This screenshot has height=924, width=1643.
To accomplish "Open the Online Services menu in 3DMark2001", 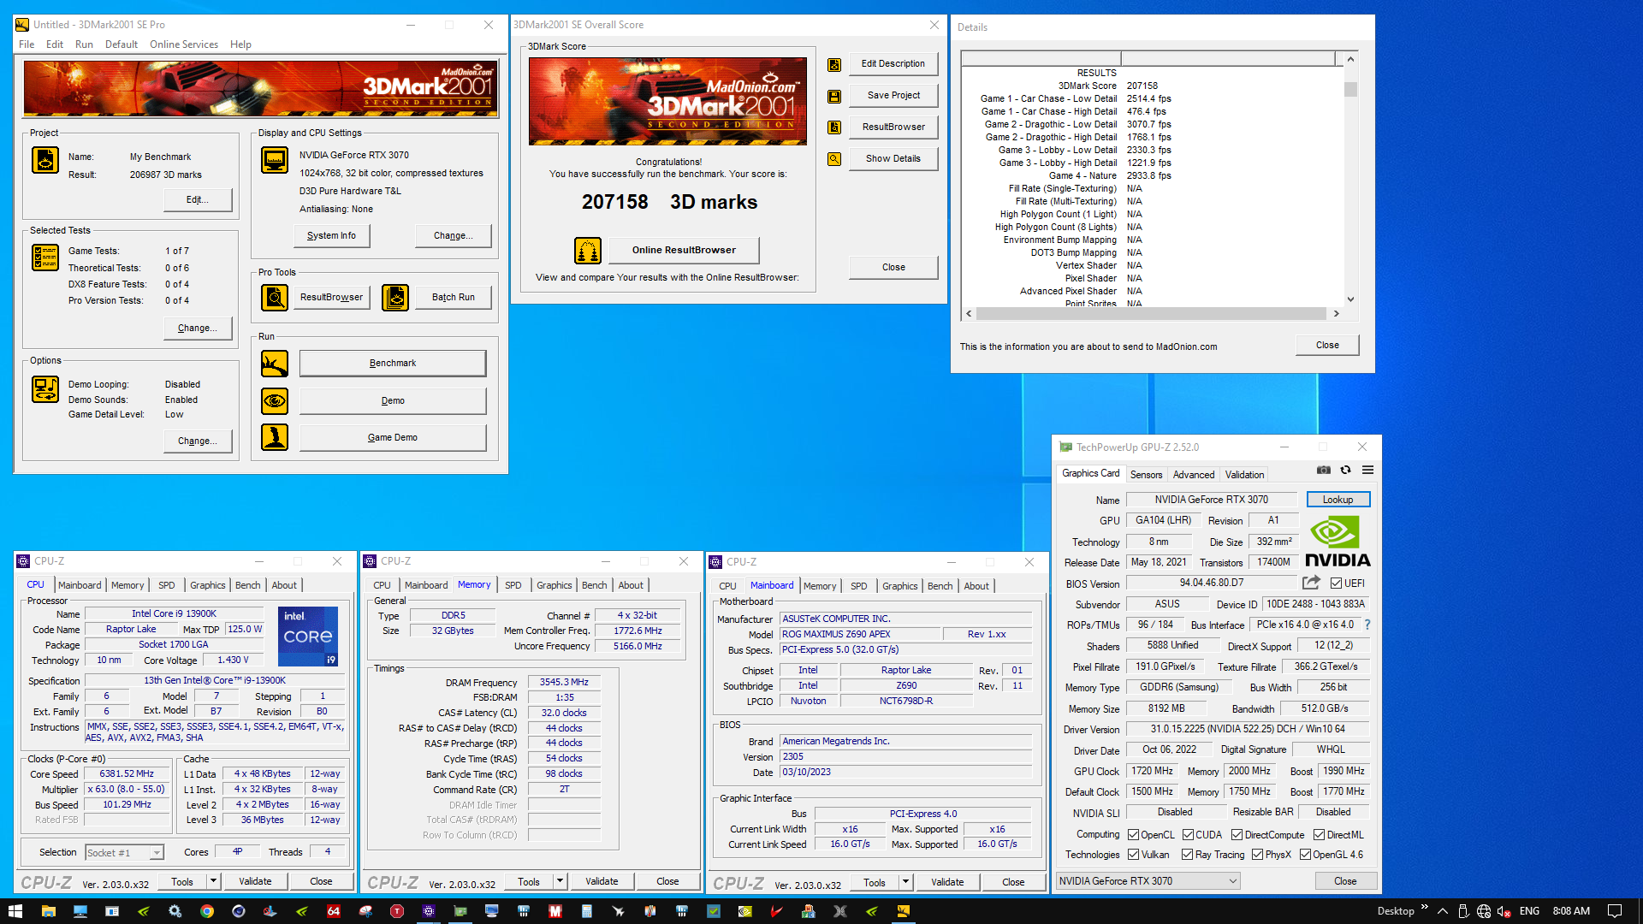I will [x=184, y=44].
